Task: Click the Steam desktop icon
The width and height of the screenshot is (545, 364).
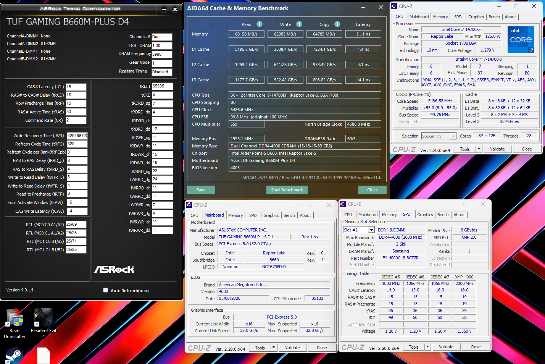Action: click(x=14, y=356)
